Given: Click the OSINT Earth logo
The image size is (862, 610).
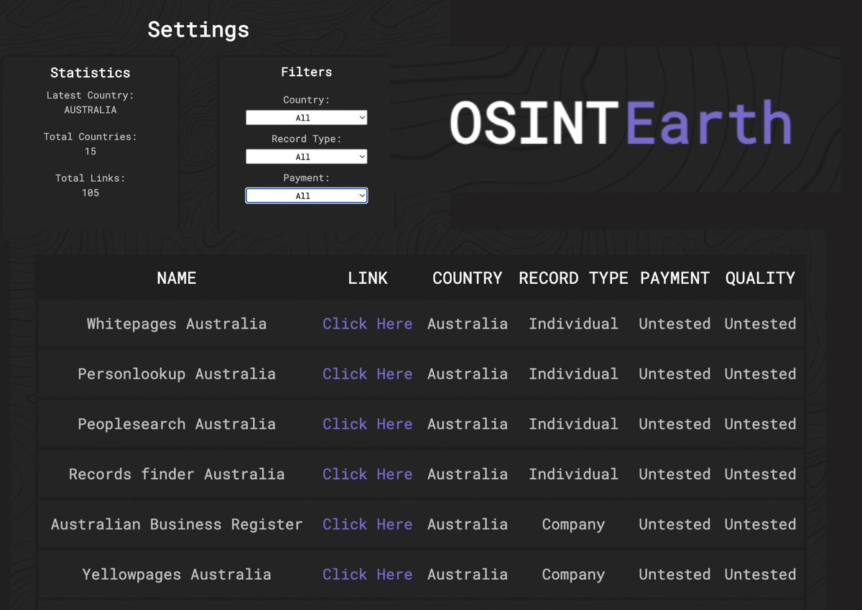Looking at the screenshot, I should (x=621, y=123).
